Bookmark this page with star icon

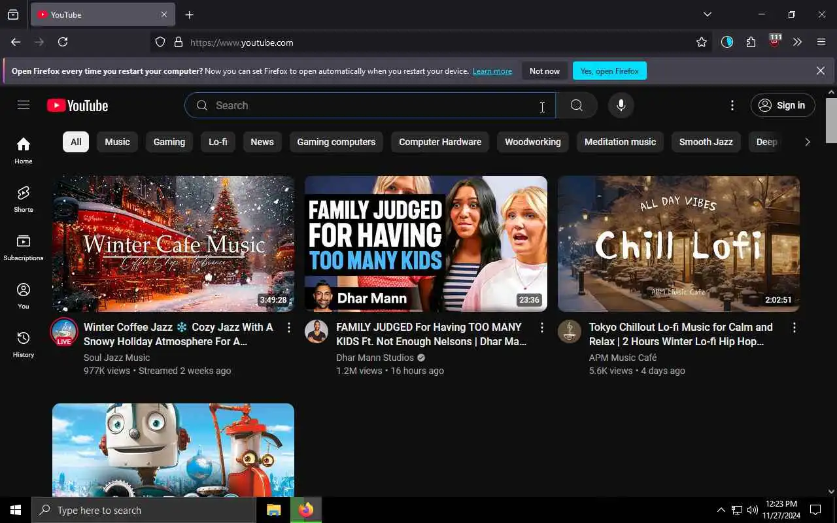702,42
